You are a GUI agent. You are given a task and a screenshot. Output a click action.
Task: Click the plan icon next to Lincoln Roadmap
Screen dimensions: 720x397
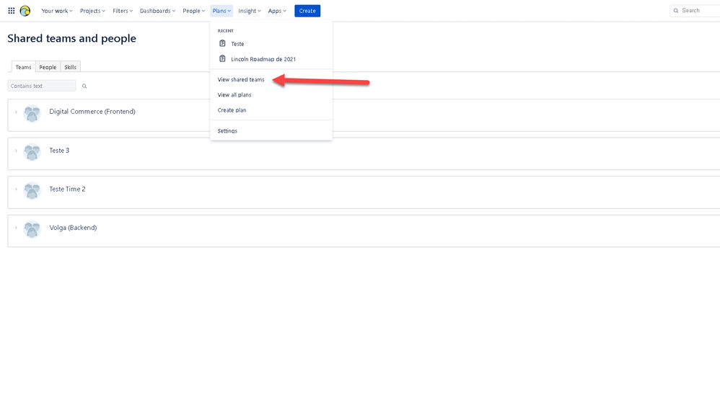point(222,58)
